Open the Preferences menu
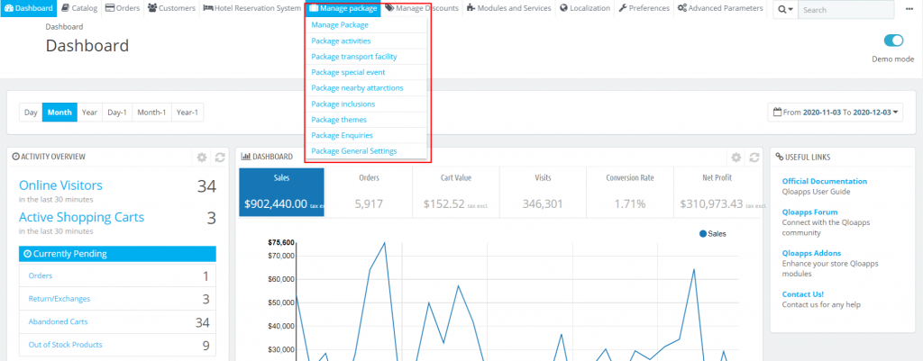 (x=644, y=8)
